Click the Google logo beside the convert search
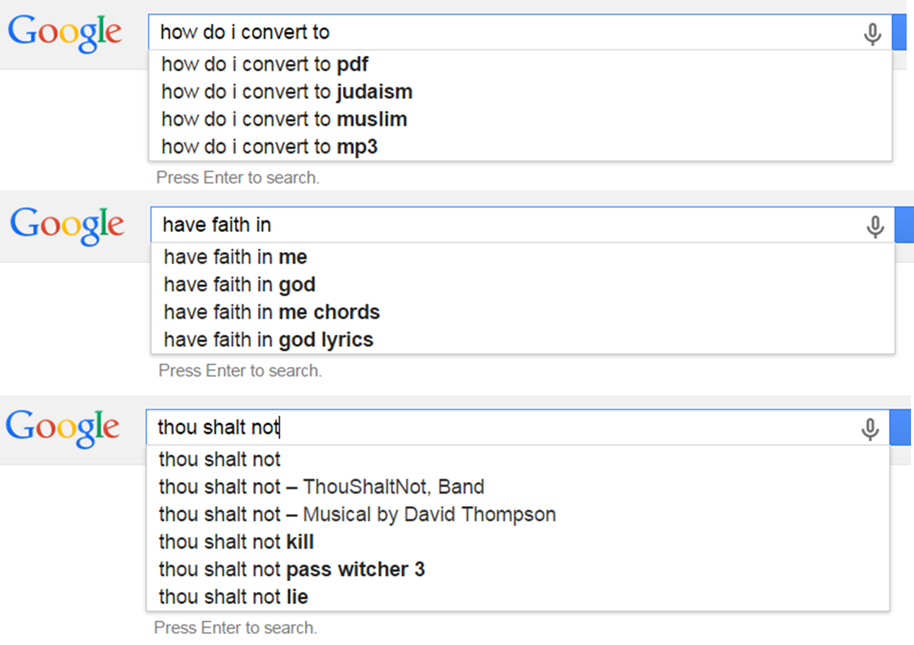Screen dimensions: 914x645 point(65,34)
